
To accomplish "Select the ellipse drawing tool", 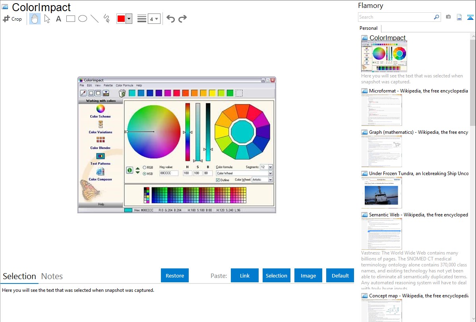I will point(83,19).
